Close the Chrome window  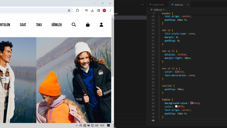[110, 3]
